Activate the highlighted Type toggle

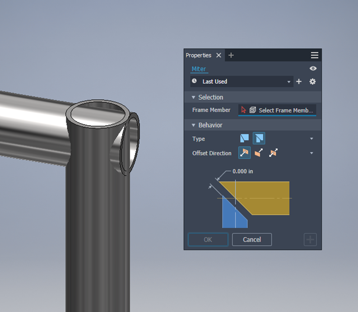259,138
